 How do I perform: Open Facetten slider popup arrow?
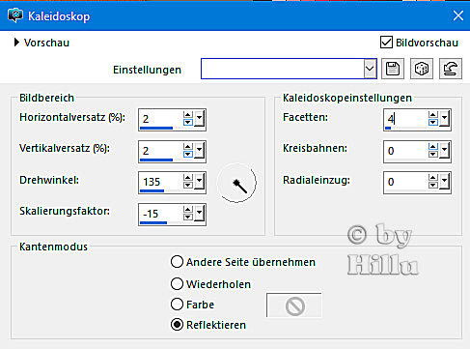(x=445, y=119)
